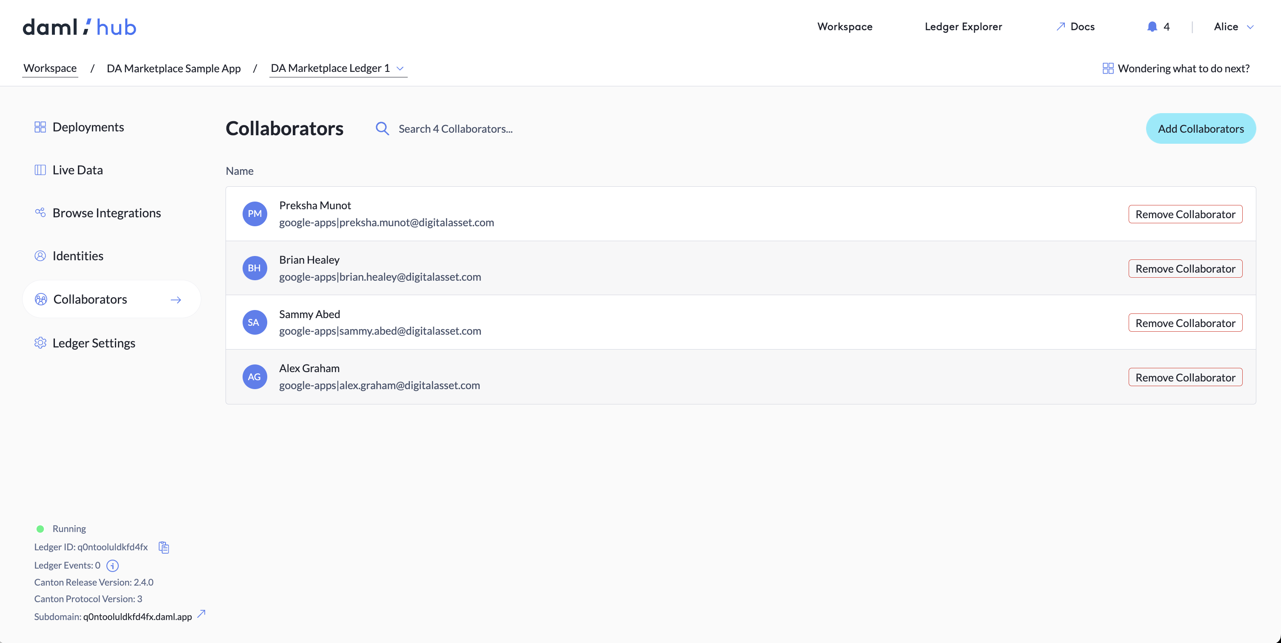1281x643 pixels.
Task: Copy the Ledger ID using the copy icon
Action: click(164, 547)
